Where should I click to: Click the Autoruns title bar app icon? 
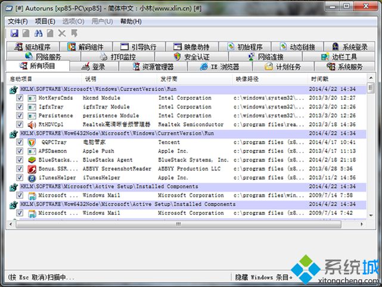(9, 8)
